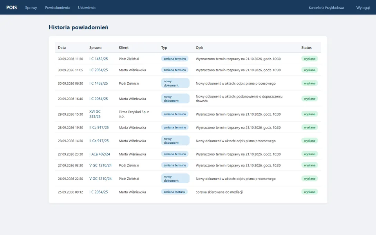Screen dimensions: 376x235
Task: Click the date cell 27.09.2026 23:30
Action: [70, 154]
